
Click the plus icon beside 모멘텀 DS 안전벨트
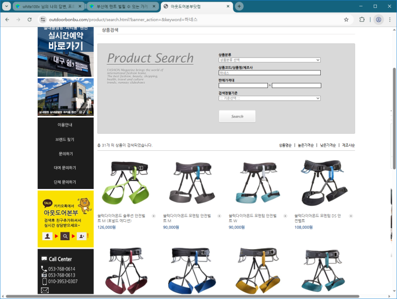tap(350, 216)
